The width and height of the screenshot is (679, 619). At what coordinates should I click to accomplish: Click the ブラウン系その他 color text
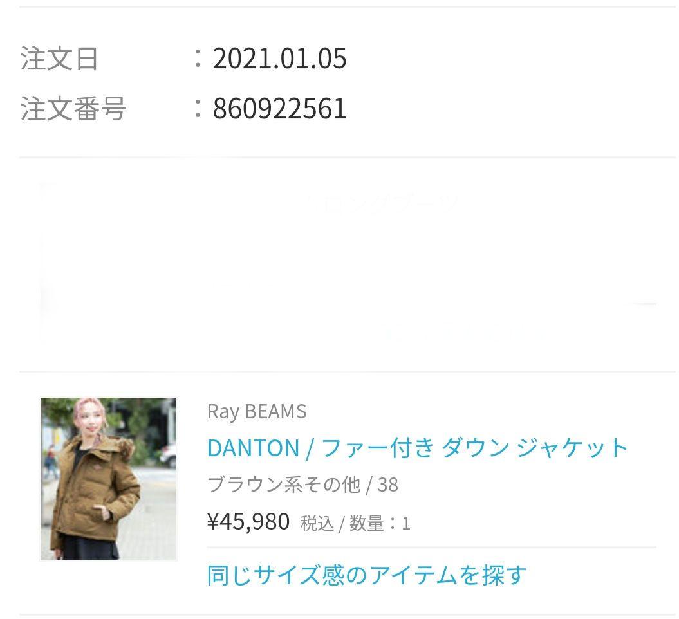click(284, 485)
